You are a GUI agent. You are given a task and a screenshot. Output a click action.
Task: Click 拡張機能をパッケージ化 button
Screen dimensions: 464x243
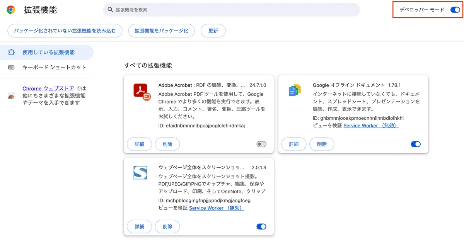point(161,31)
